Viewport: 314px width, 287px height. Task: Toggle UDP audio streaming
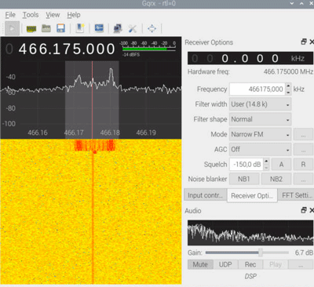coord(225,264)
